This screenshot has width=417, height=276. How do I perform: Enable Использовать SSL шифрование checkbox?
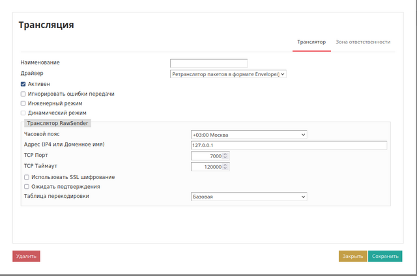point(27,177)
